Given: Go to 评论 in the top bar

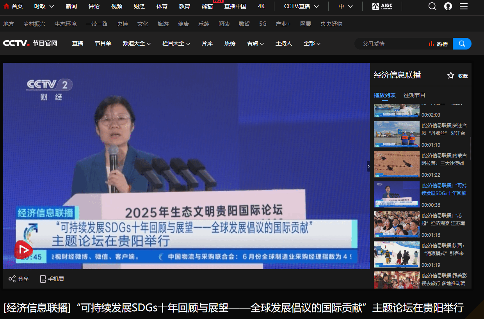Looking at the screenshot, I should (x=94, y=6).
